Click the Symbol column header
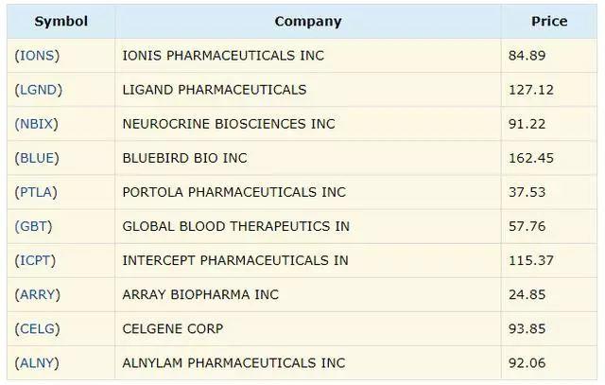 [60, 21]
